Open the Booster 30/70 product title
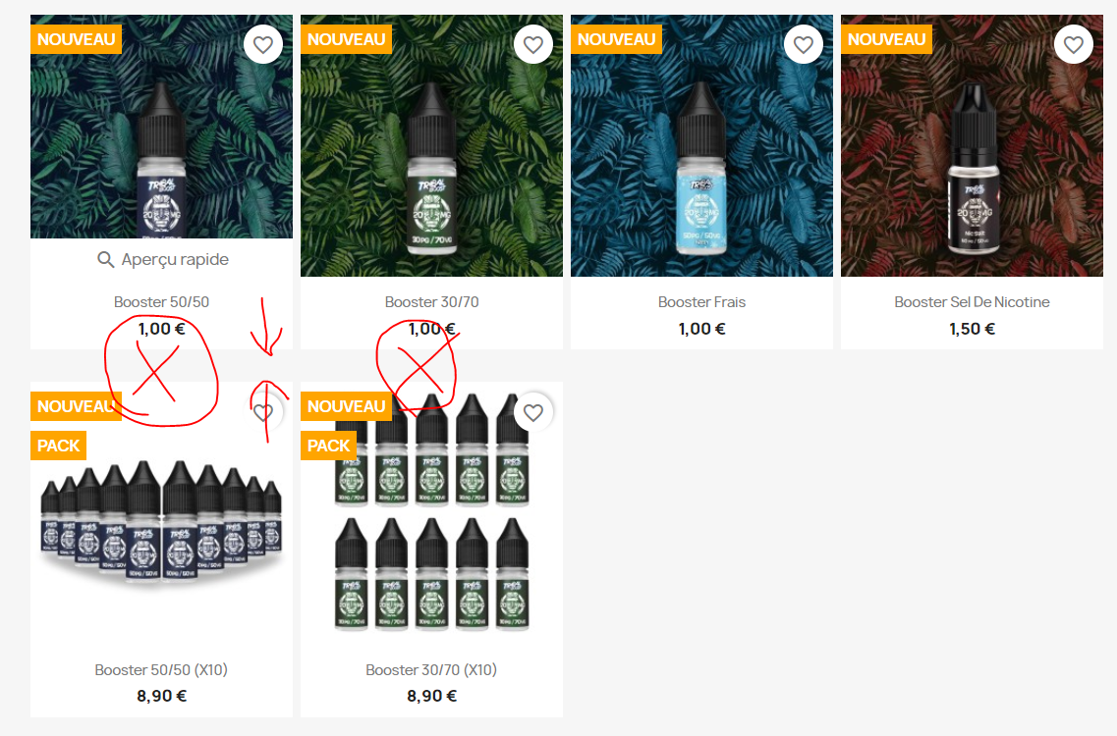Screen dimensions: 1117x736 tap(431, 302)
